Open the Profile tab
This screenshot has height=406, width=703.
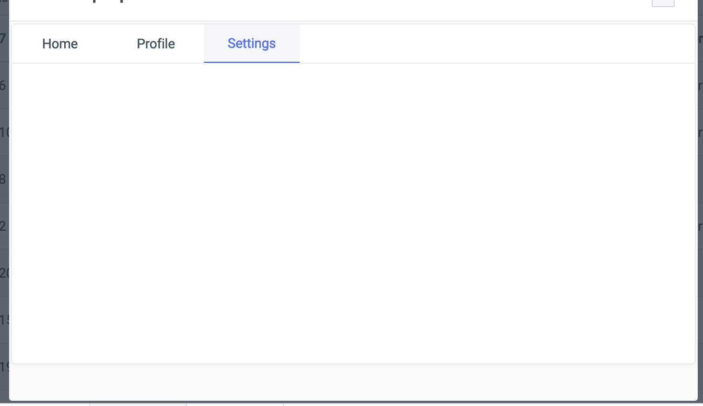point(156,44)
